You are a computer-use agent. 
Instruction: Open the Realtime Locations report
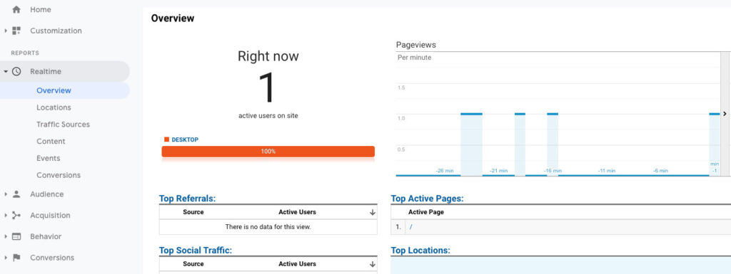[x=54, y=107]
